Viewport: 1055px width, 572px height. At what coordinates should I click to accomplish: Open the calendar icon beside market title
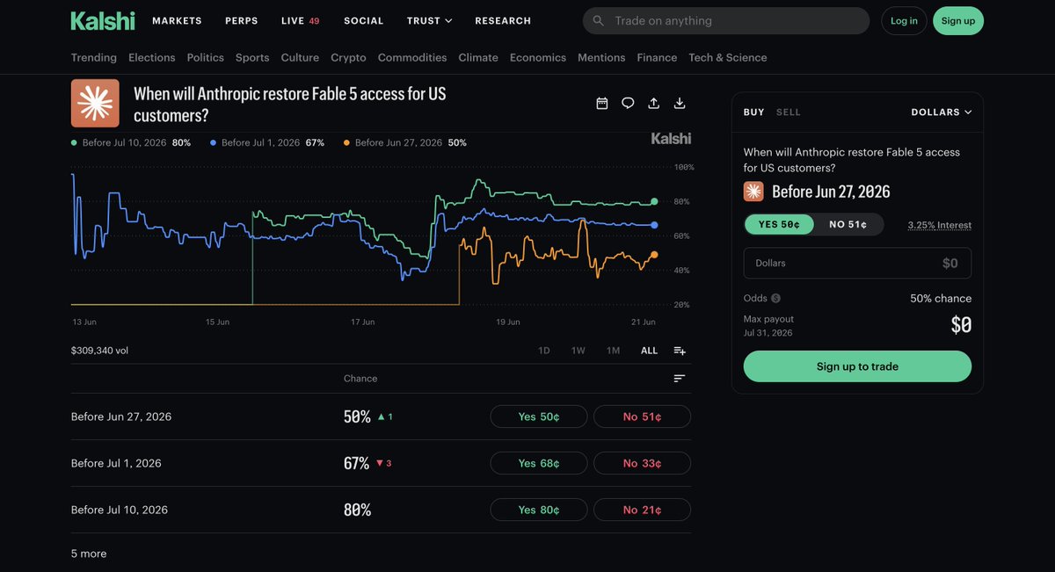pos(602,103)
